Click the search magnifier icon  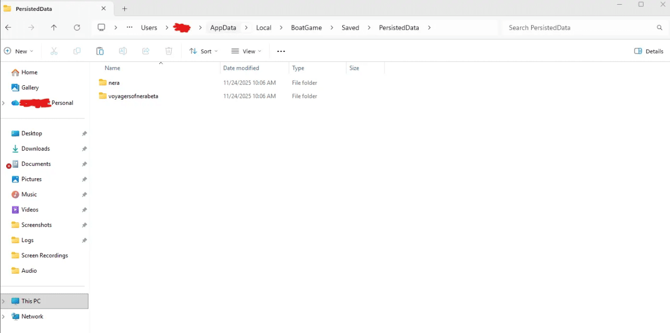(x=660, y=28)
